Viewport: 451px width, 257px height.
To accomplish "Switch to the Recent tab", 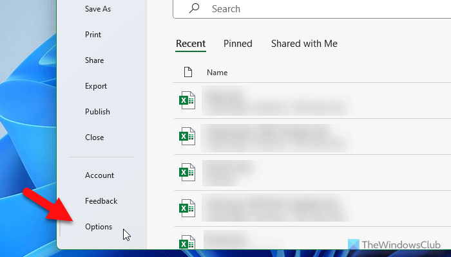I will [x=191, y=44].
